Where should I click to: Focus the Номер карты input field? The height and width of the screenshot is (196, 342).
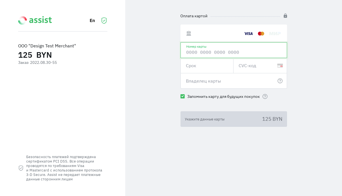coord(233,52)
